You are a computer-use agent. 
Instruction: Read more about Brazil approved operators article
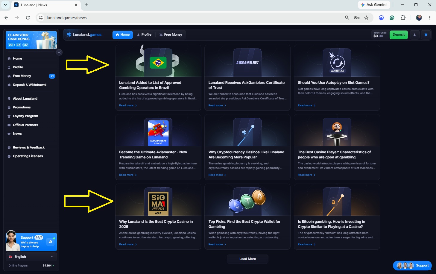(x=128, y=105)
